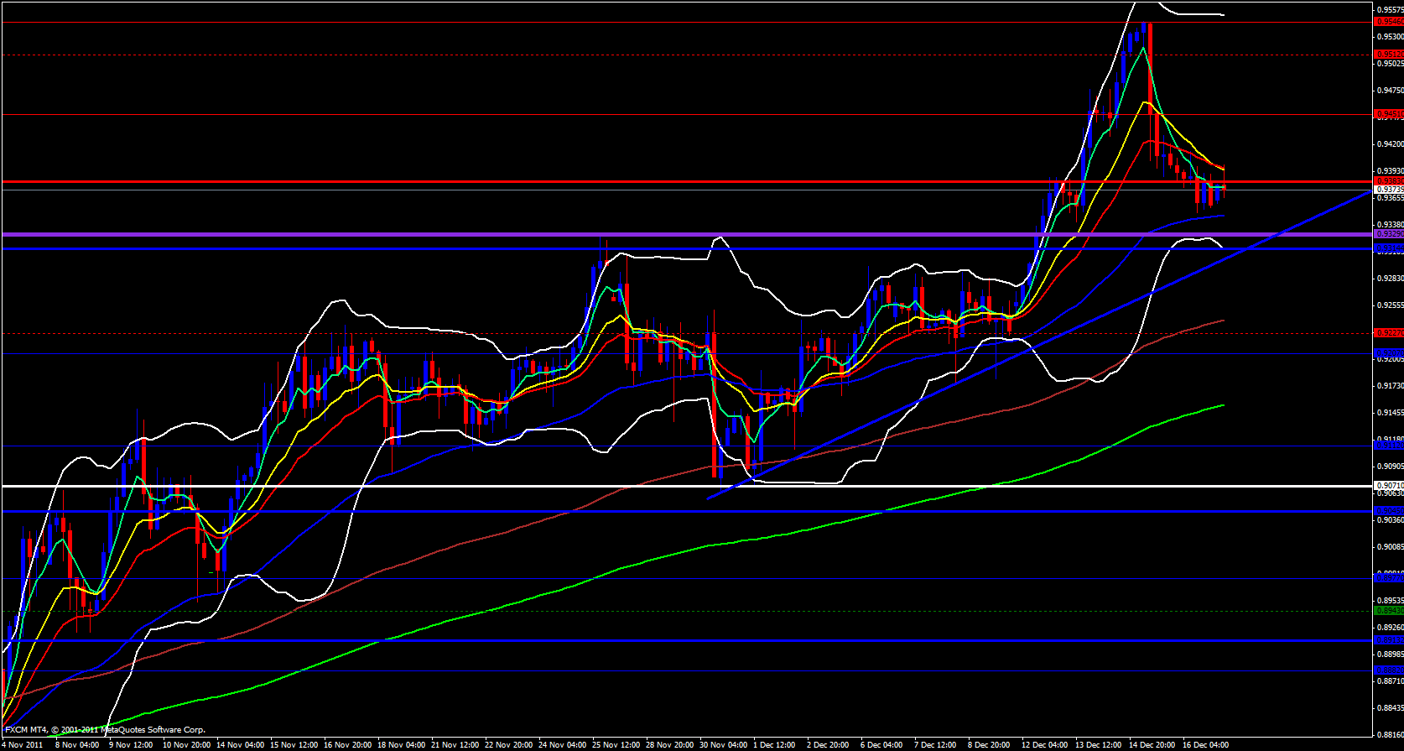Select the blue 0.9045 price label

tap(1389, 511)
